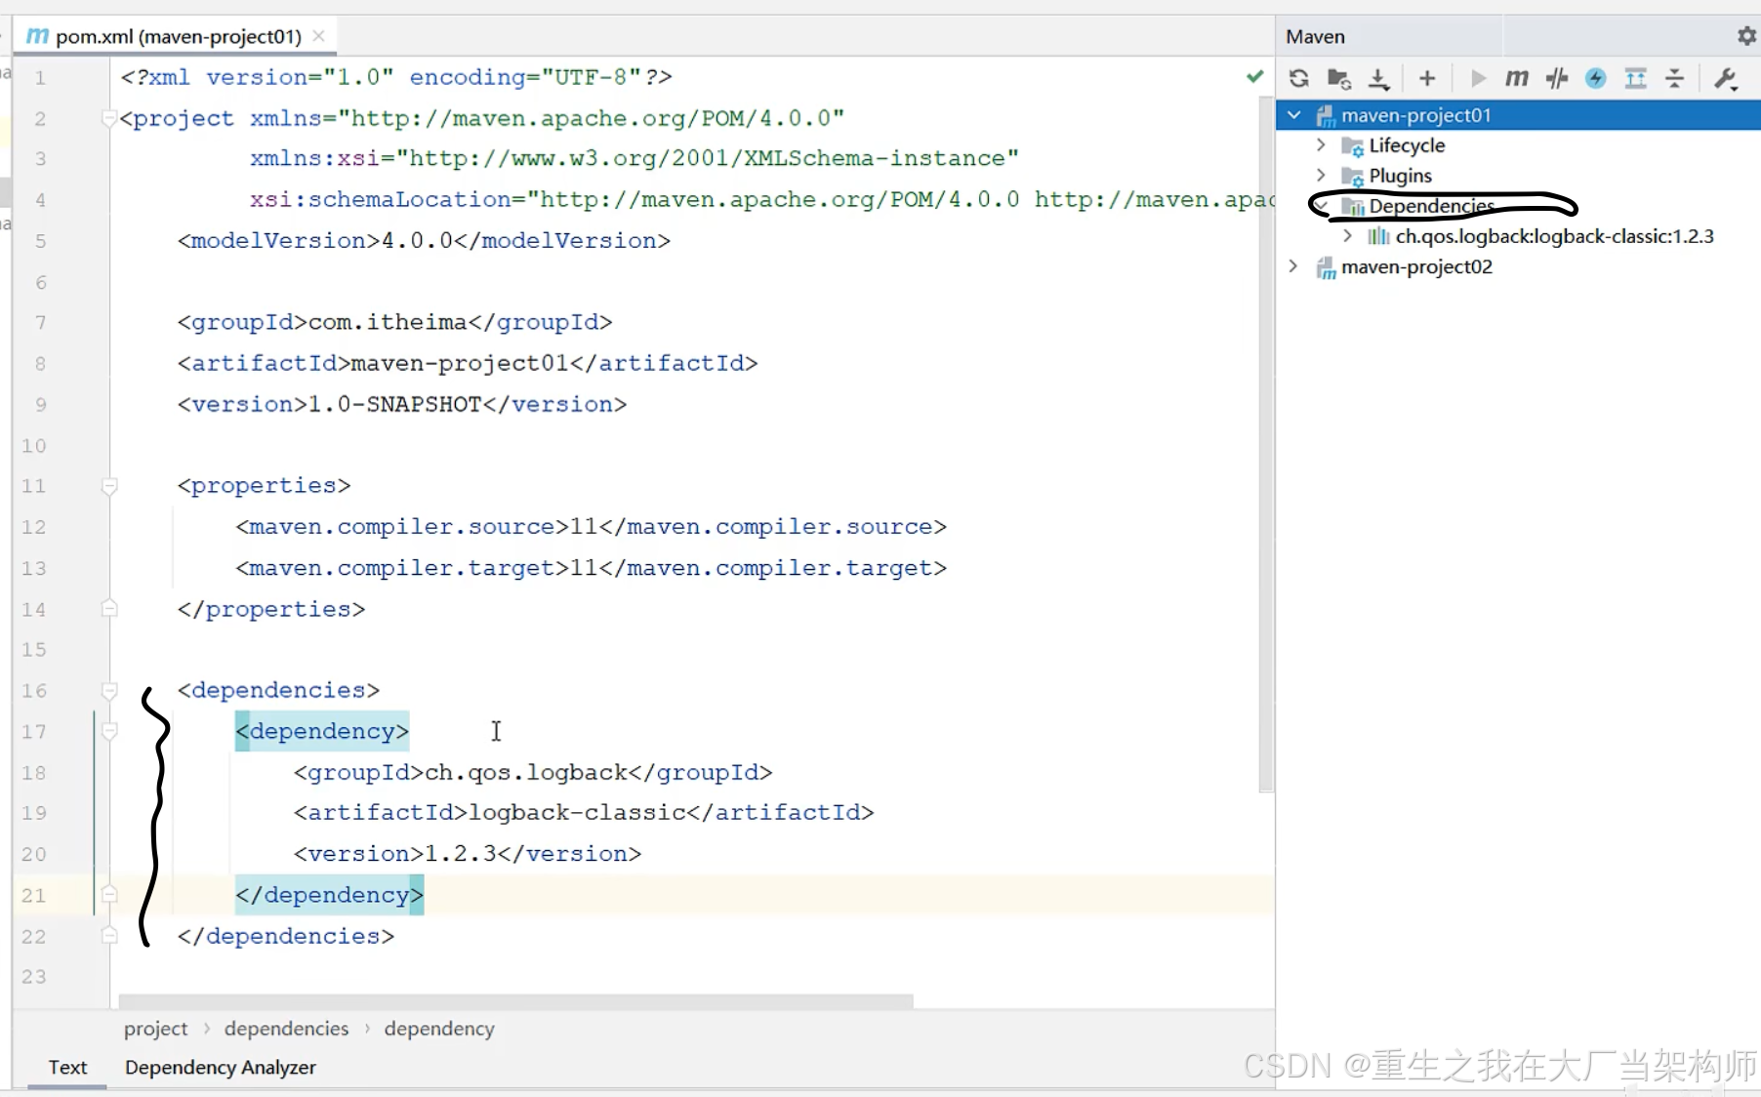This screenshot has width=1761, height=1097.
Task: Select the Text tab at the bottom
Action: pos(66,1067)
